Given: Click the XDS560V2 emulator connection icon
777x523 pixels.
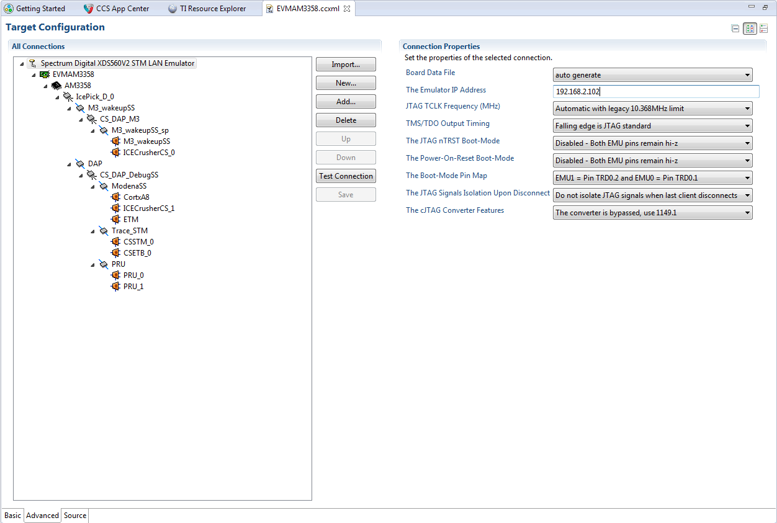Looking at the screenshot, I should pyautogui.click(x=32, y=63).
